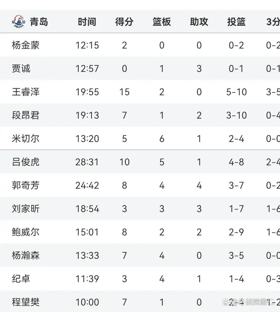Click player 鲍威尔's name

[x=25, y=232]
